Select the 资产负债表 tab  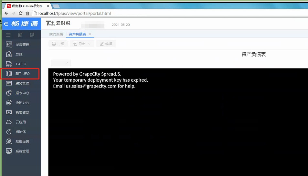pyautogui.click(x=77, y=34)
